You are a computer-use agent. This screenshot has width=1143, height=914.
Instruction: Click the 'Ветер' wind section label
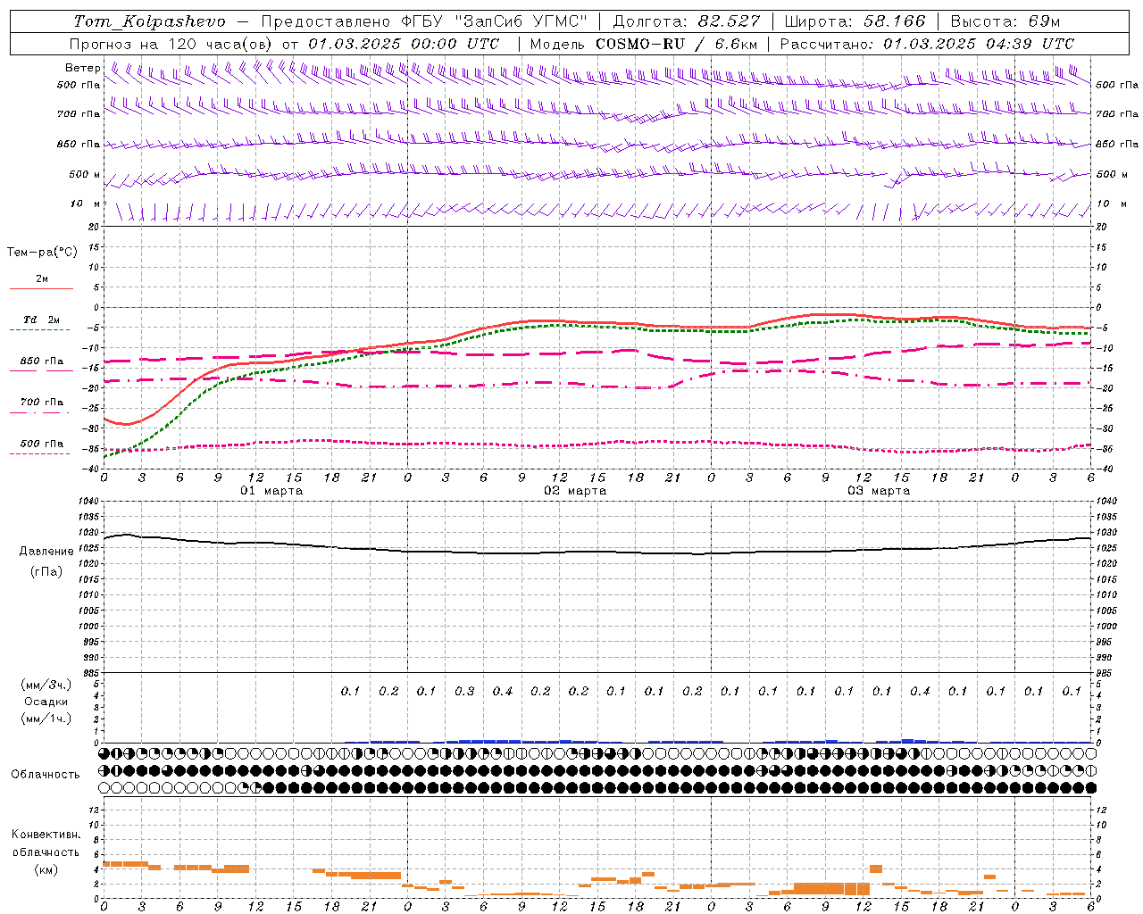[82, 68]
